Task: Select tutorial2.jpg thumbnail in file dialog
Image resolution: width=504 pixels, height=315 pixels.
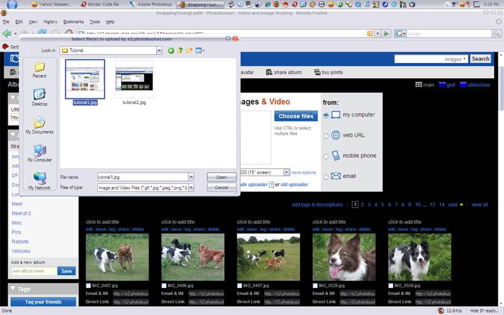Action: tap(134, 79)
